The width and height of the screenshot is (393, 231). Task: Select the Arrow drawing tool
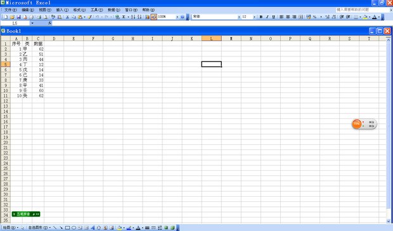(61, 228)
